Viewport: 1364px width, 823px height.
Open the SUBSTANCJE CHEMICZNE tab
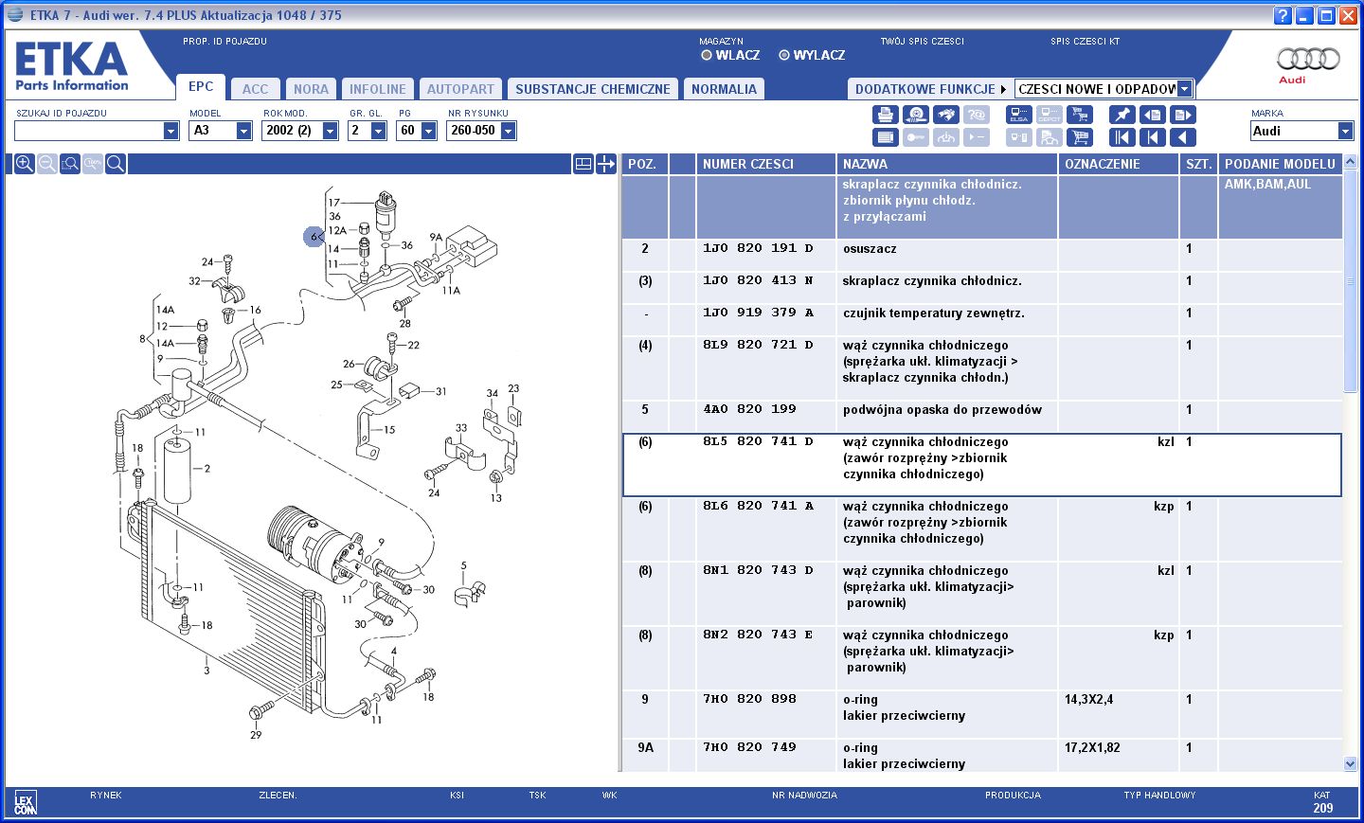point(593,89)
